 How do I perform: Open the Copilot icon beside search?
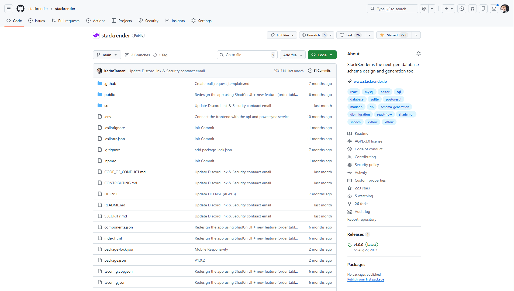[x=424, y=9]
